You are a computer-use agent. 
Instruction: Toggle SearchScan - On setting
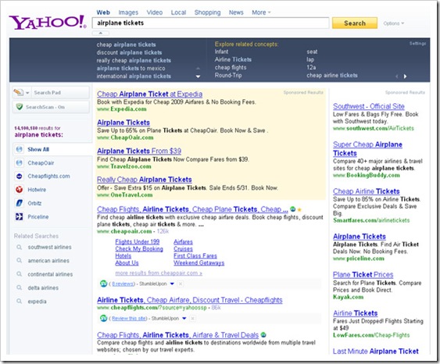point(51,107)
